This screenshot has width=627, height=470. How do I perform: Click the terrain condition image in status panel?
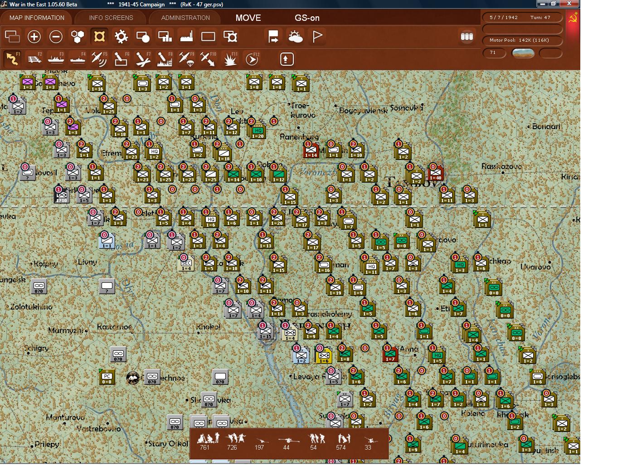pos(523,53)
